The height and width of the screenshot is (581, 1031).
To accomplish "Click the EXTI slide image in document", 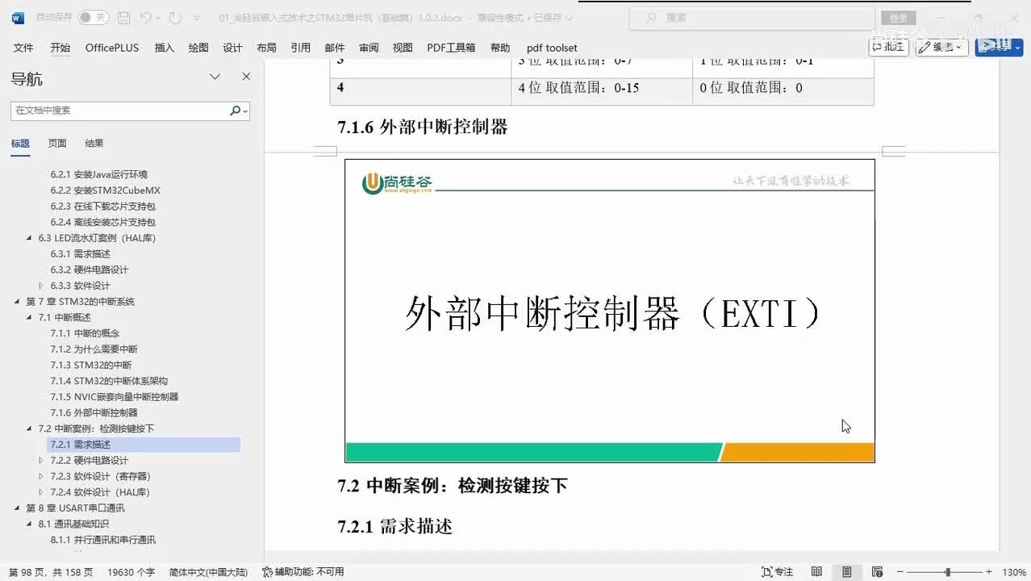I will (x=610, y=311).
